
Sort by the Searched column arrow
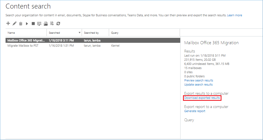pos(79,33)
